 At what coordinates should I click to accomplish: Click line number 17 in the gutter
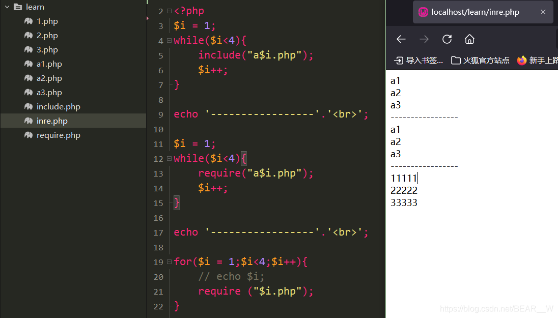pos(158,233)
